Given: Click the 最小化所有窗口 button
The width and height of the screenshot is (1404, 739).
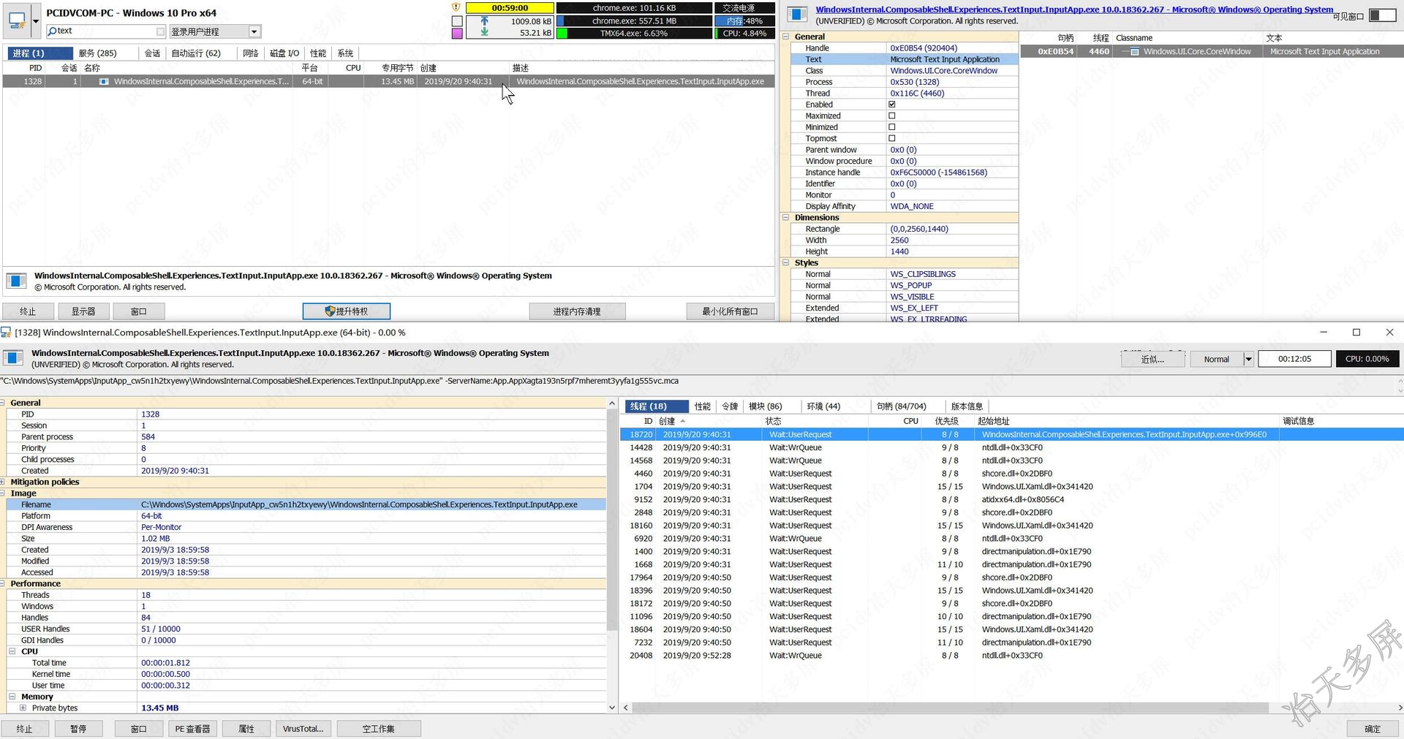Looking at the screenshot, I should (730, 311).
